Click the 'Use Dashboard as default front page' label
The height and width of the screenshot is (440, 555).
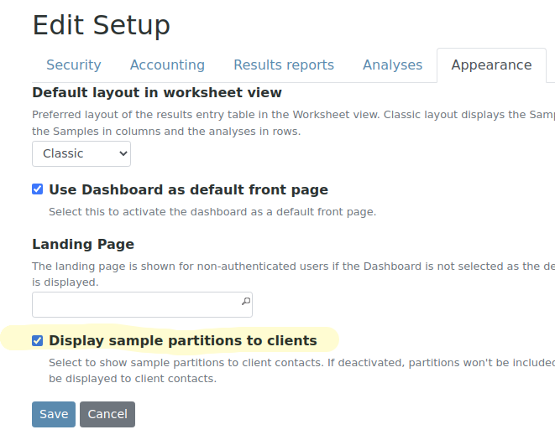coord(188,189)
